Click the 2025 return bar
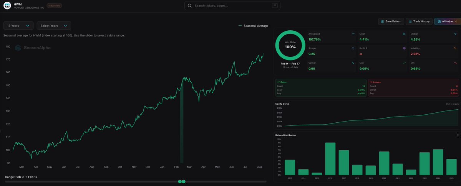Screen dimensions: 461x186 point(451,167)
